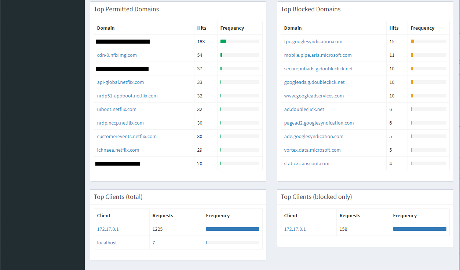Click frequency bar for blocked client 172.17.0.1
The height and width of the screenshot is (270, 460).
(x=420, y=229)
